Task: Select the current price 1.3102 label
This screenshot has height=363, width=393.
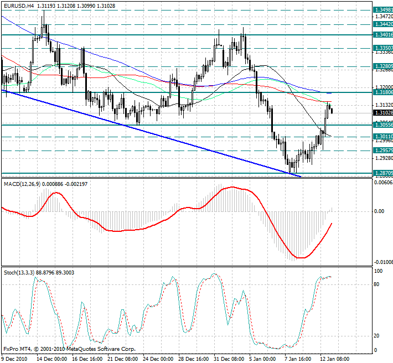Action: (383, 113)
